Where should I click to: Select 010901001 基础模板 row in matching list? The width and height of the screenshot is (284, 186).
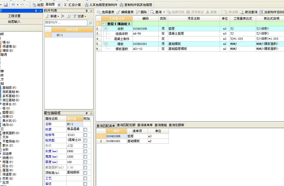tap(132, 141)
